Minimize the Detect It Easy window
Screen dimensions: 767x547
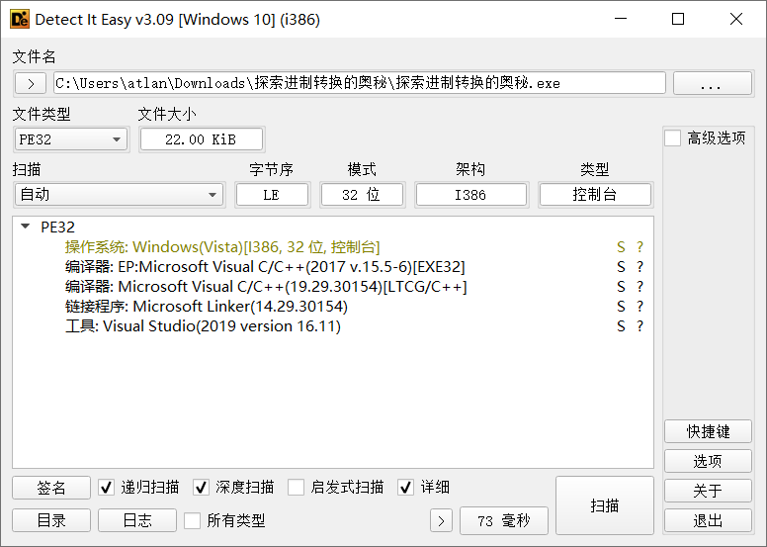621,19
